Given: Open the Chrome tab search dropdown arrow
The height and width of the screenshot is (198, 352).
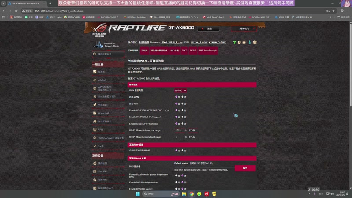Looking at the screenshot, I should pyautogui.click(x=4, y=4).
